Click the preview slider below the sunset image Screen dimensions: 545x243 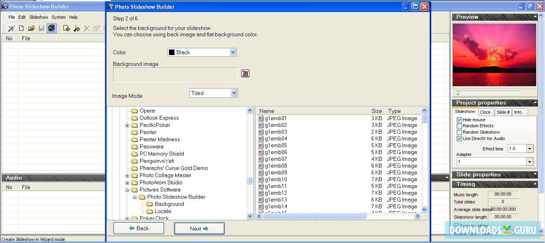tap(486, 93)
